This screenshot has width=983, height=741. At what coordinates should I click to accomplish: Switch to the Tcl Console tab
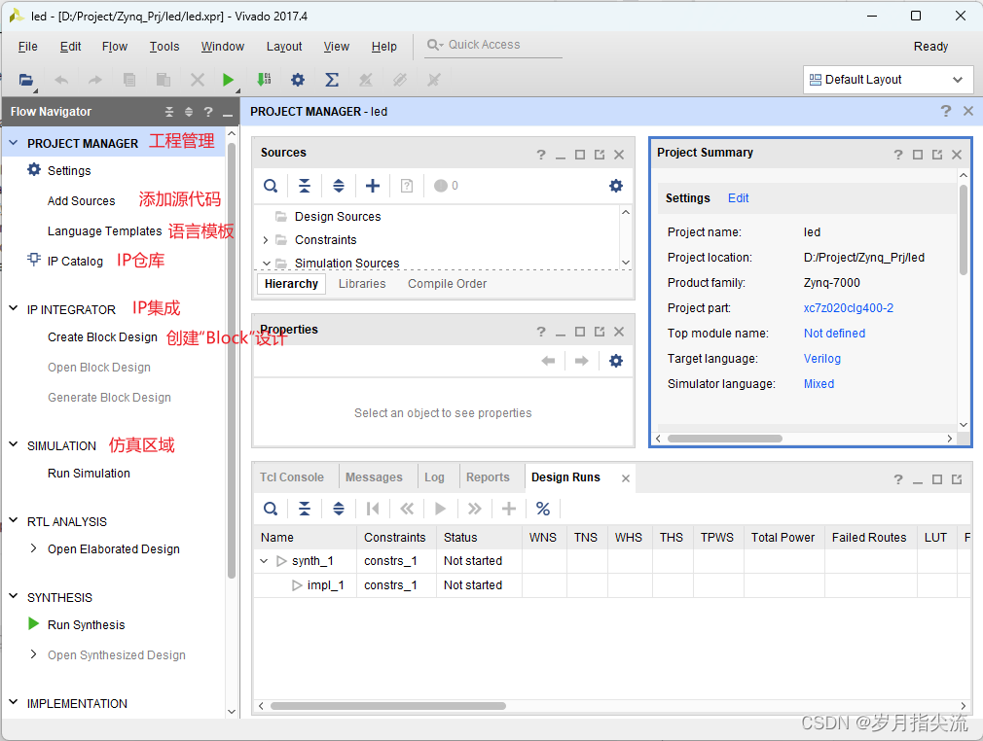pos(292,477)
